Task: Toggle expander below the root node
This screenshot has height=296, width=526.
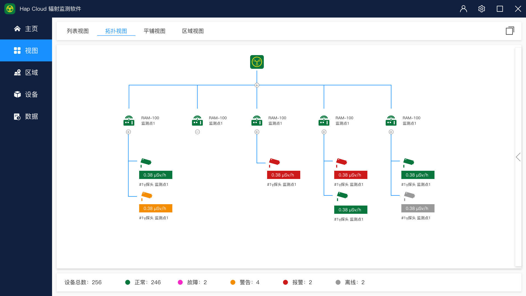Action: [257, 85]
